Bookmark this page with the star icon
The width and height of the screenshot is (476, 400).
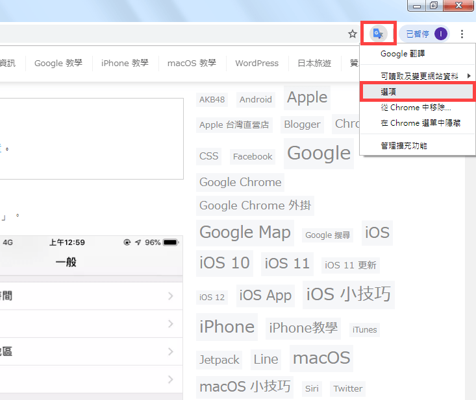pyautogui.click(x=352, y=34)
